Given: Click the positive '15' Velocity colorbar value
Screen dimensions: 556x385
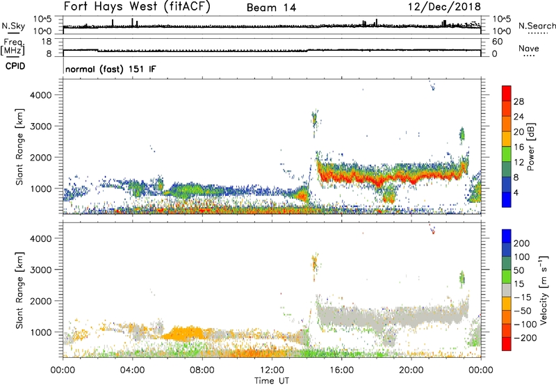Looking at the screenshot, I should tap(519, 284).
